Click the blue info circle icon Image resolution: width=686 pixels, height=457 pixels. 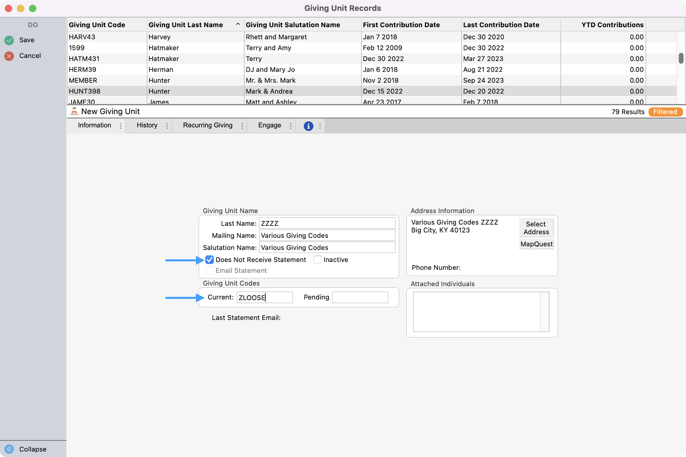click(308, 126)
